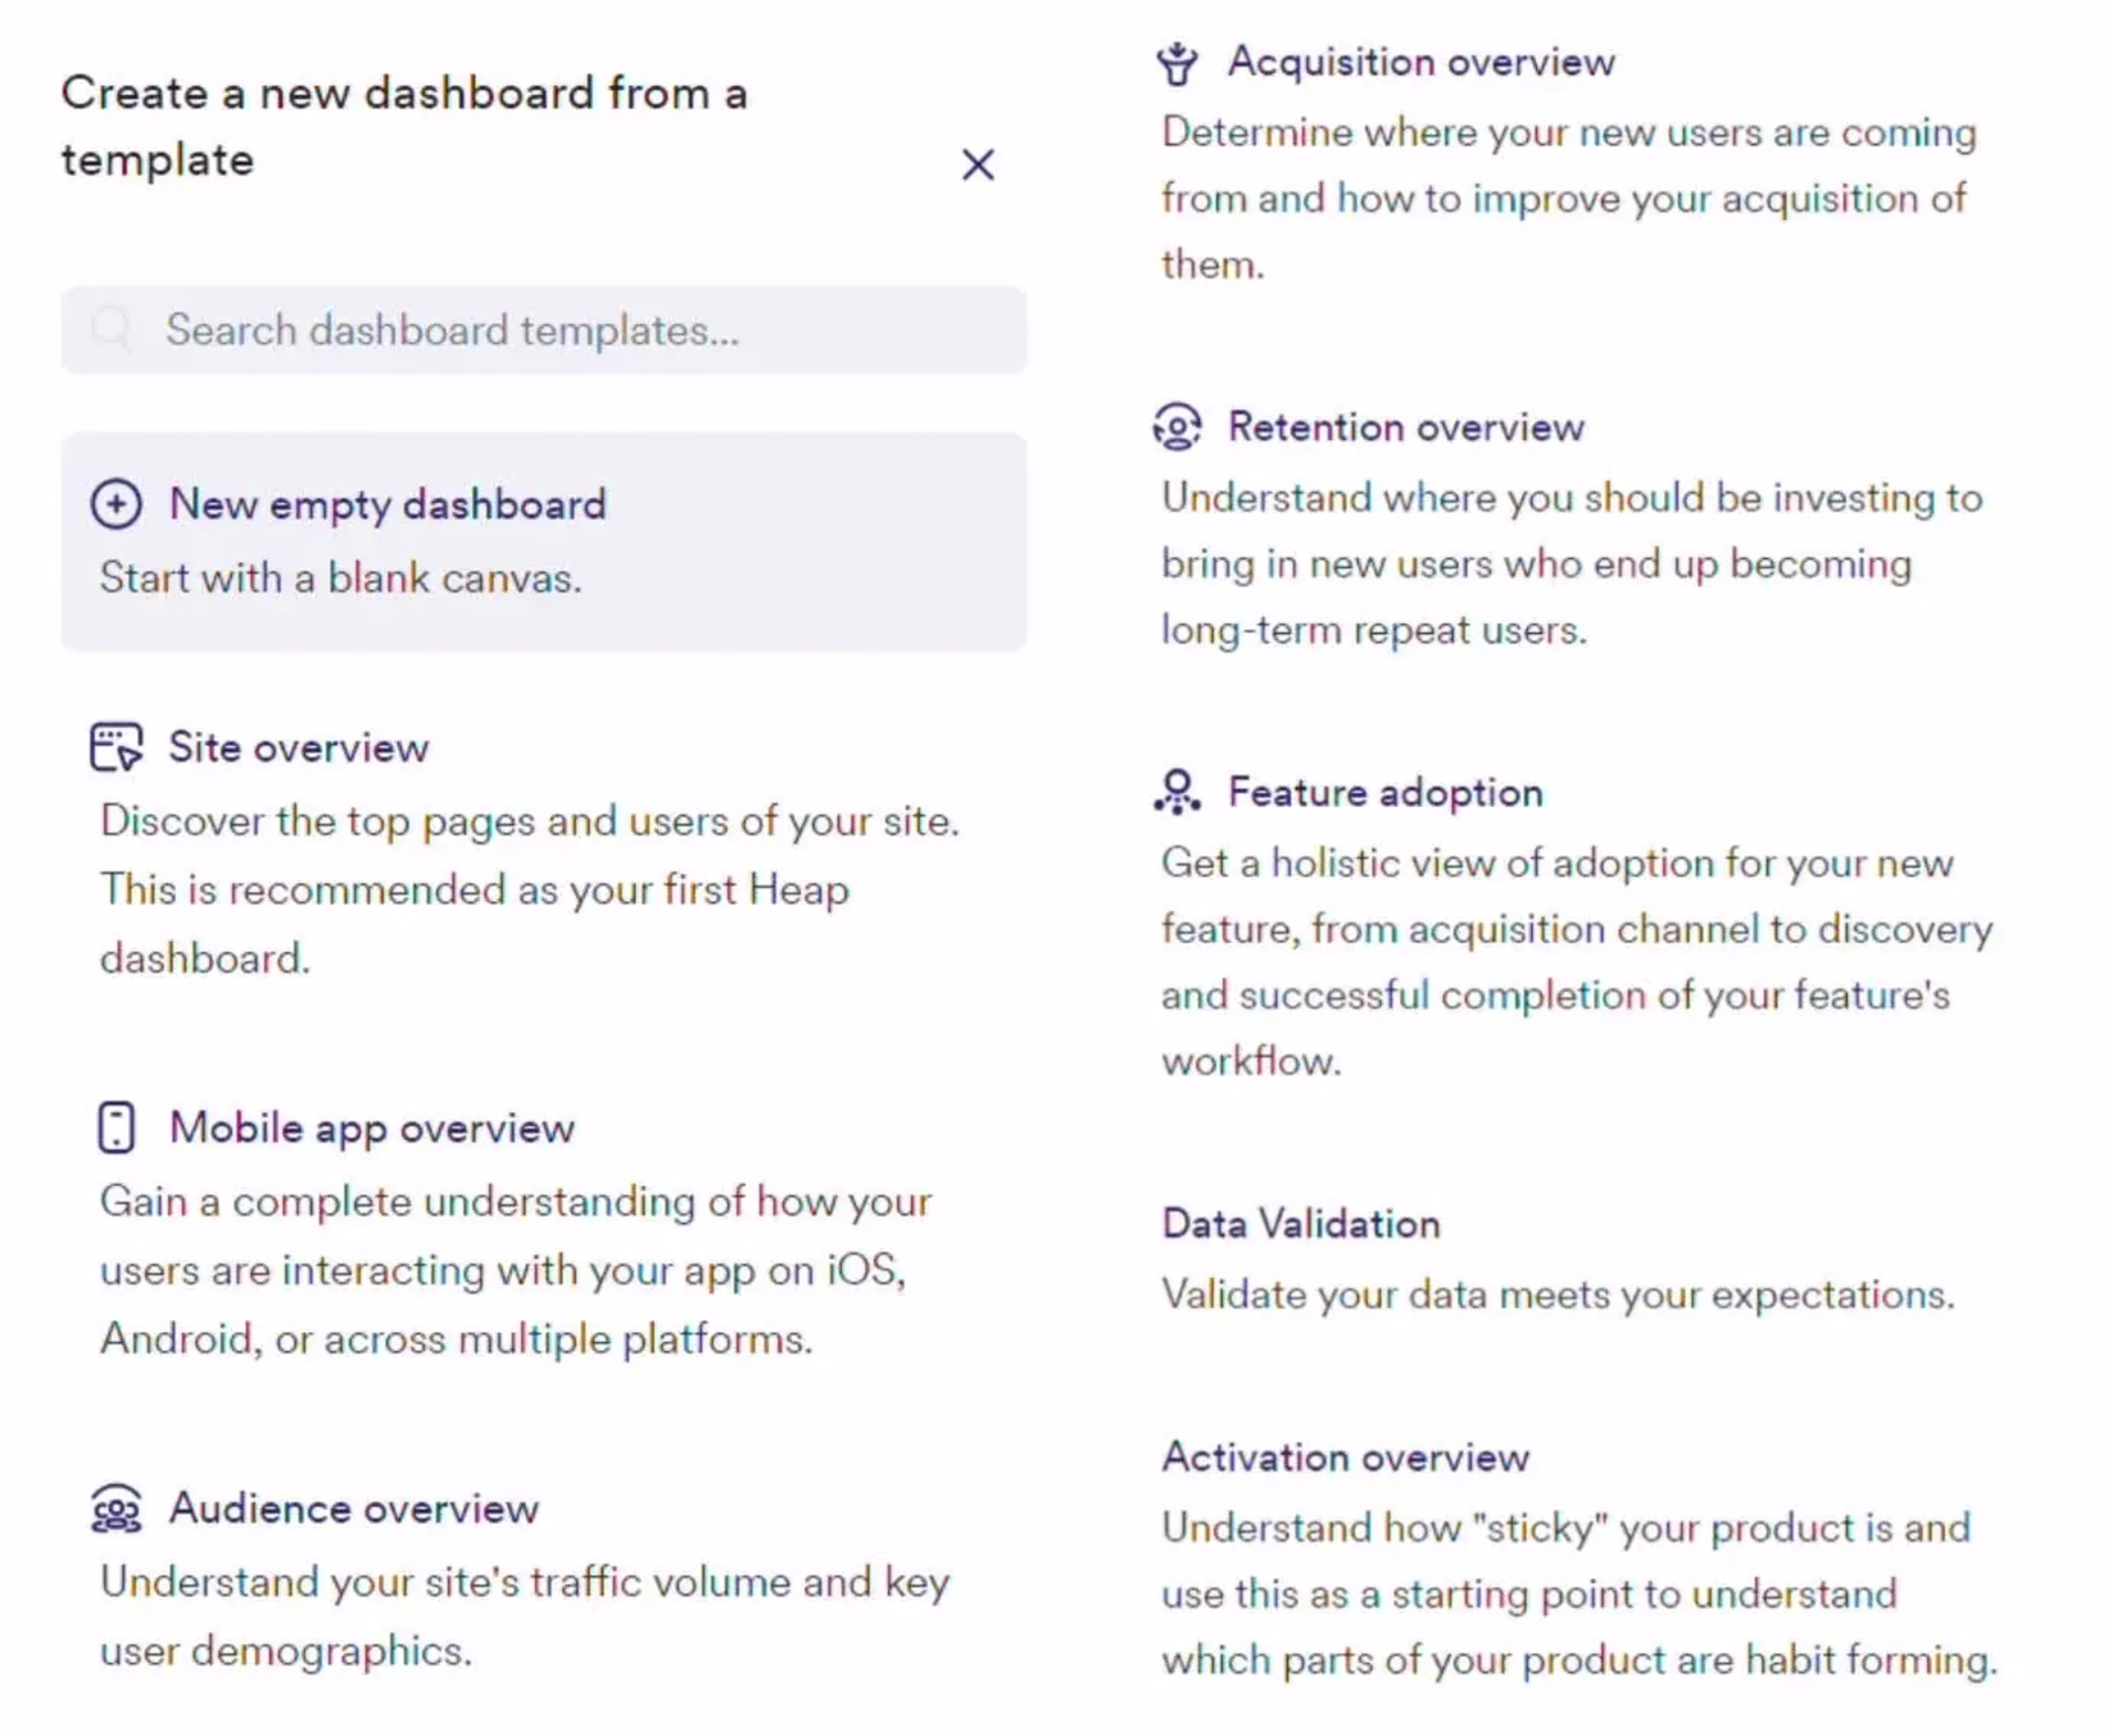Click the 'Start with a blank canvas' description
Screen dimensions: 2112x1736
341,578
